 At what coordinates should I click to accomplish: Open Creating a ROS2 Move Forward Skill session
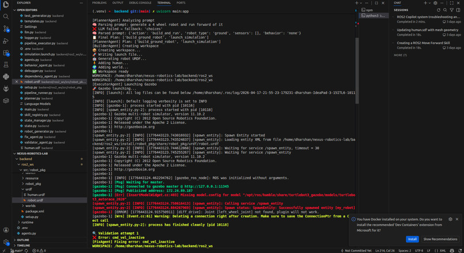(427, 45)
